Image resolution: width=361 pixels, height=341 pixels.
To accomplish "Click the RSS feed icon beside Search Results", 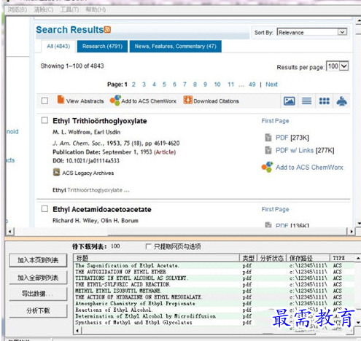I will (107, 30).
